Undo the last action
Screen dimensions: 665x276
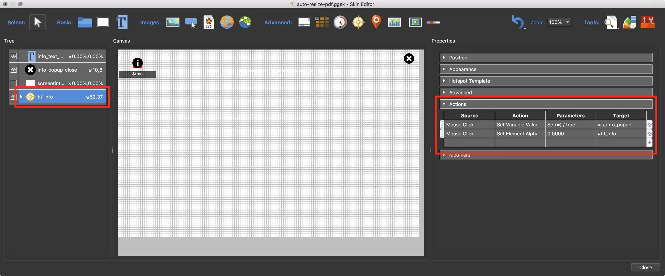[x=518, y=22]
